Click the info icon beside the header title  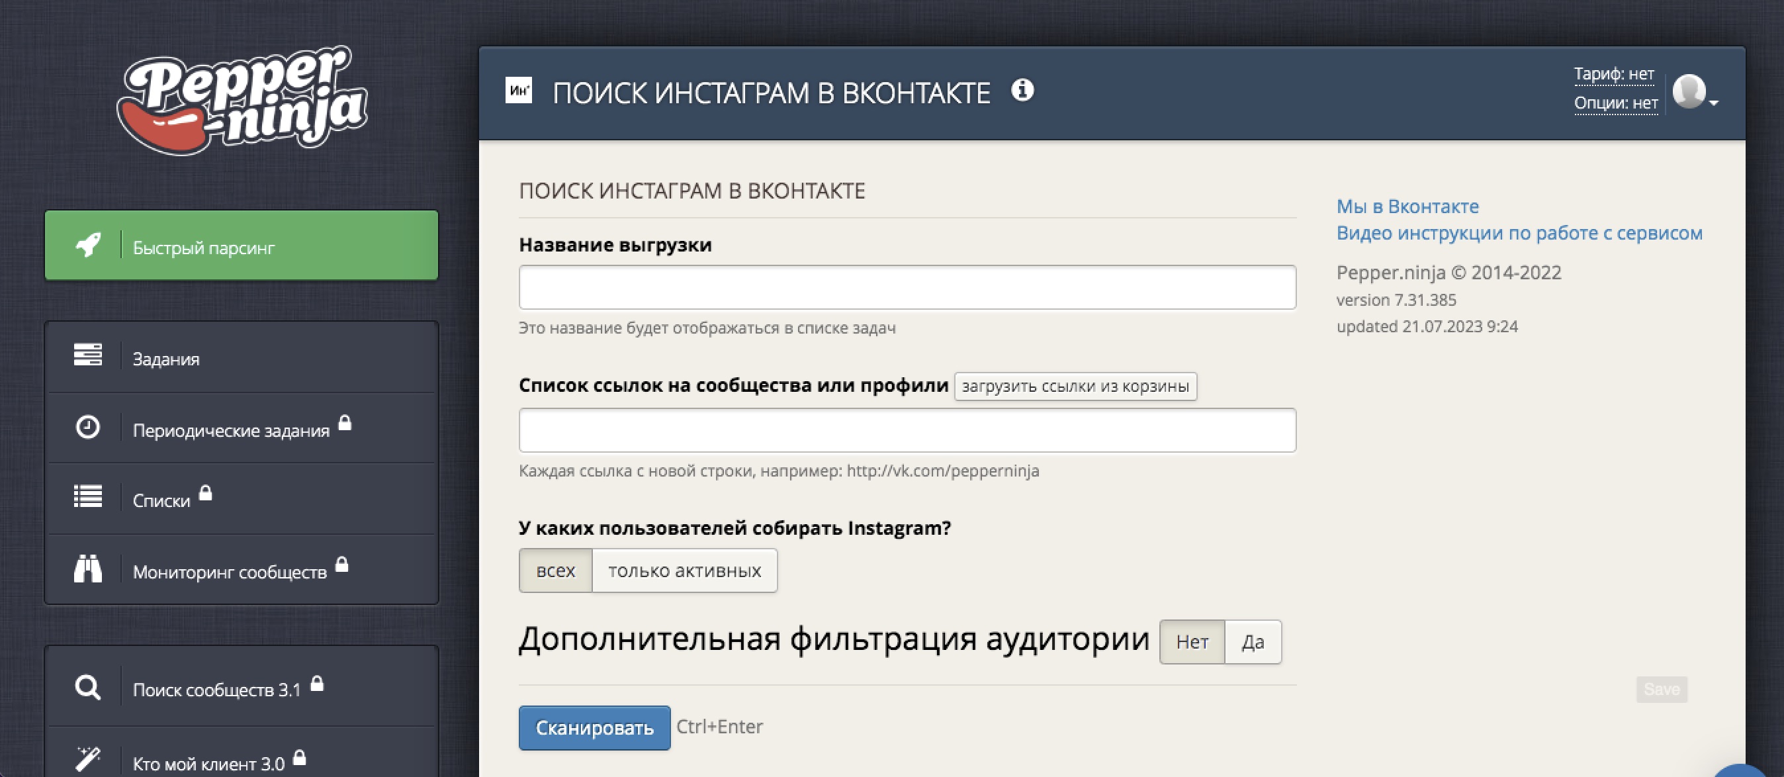click(1022, 90)
